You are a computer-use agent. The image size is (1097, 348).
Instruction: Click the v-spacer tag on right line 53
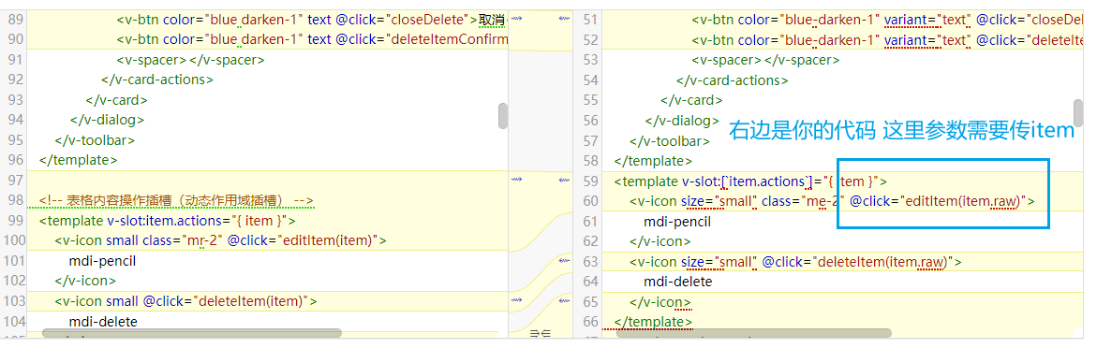point(766,59)
